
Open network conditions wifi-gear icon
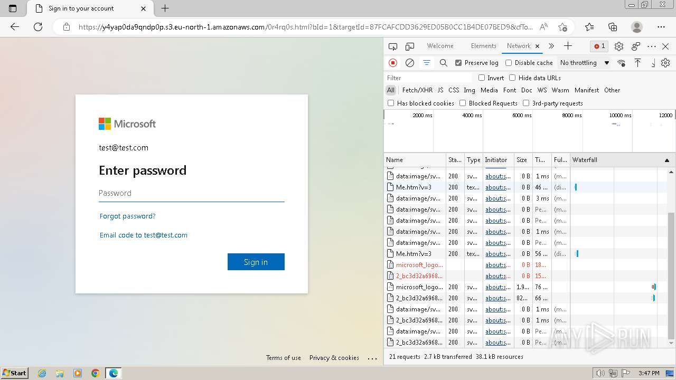click(622, 63)
